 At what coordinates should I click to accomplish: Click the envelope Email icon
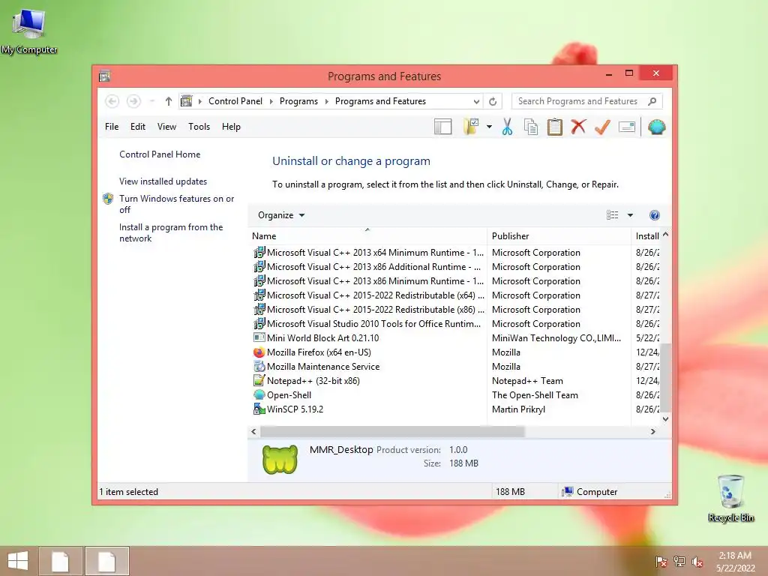627,127
